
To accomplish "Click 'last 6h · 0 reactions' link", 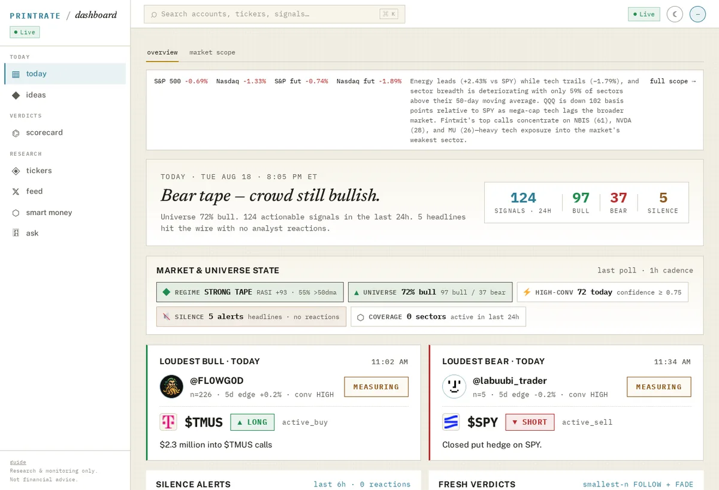I will (362, 484).
